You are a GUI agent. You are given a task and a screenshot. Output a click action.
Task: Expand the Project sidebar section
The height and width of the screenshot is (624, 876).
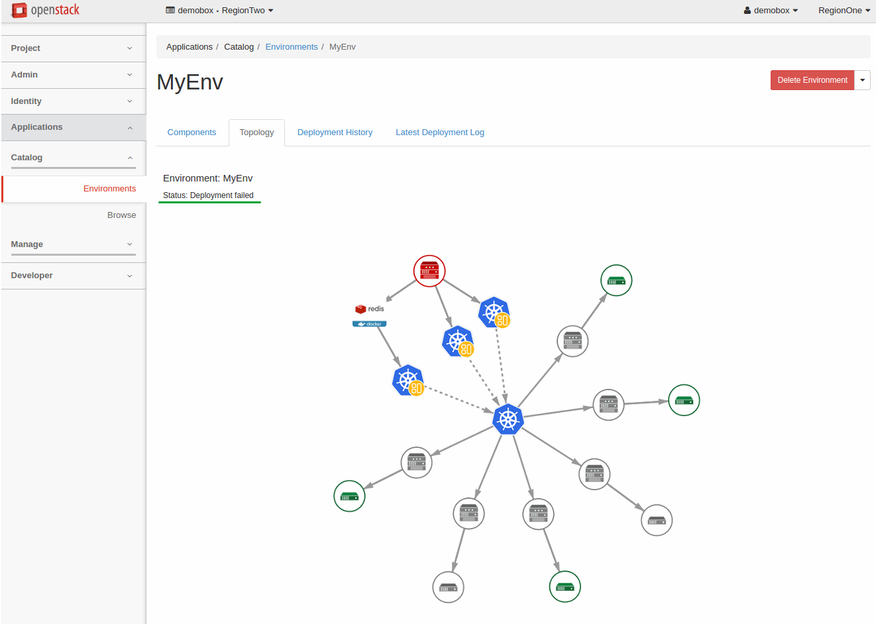point(73,48)
